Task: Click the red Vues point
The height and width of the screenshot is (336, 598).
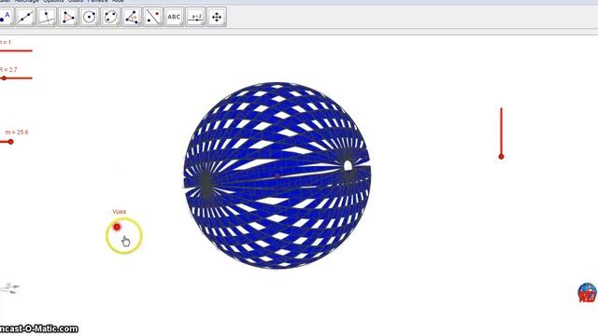Action: [117, 227]
